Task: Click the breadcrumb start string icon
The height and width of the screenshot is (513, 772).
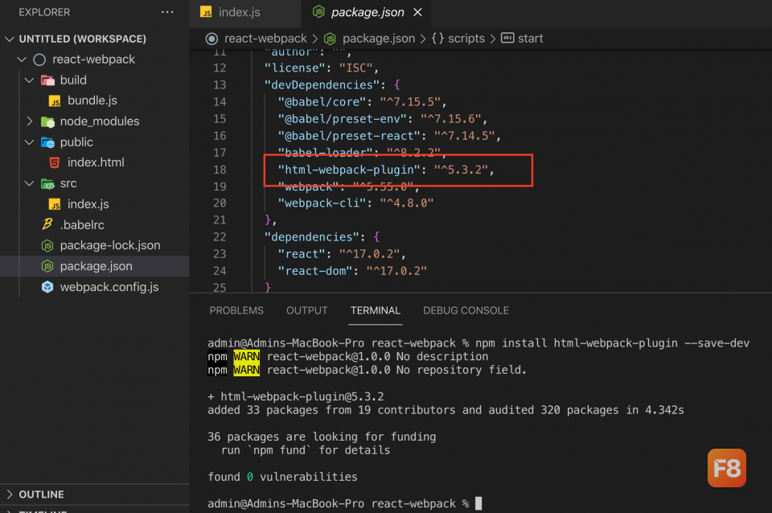Action: tap(507, 38)
